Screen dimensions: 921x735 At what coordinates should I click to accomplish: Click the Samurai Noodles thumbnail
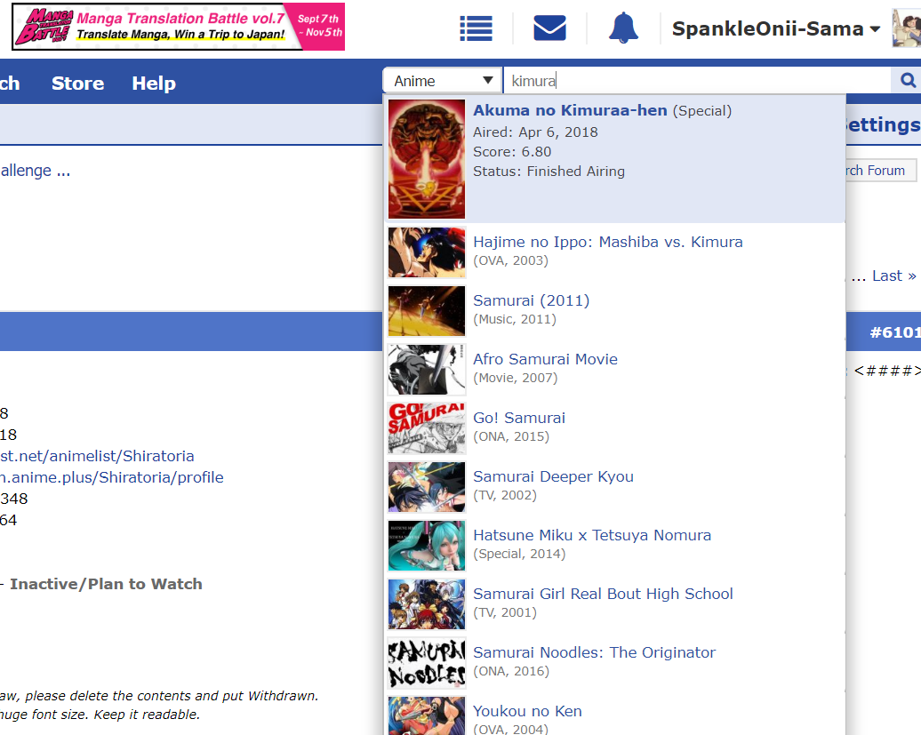(x=427, y=663)
